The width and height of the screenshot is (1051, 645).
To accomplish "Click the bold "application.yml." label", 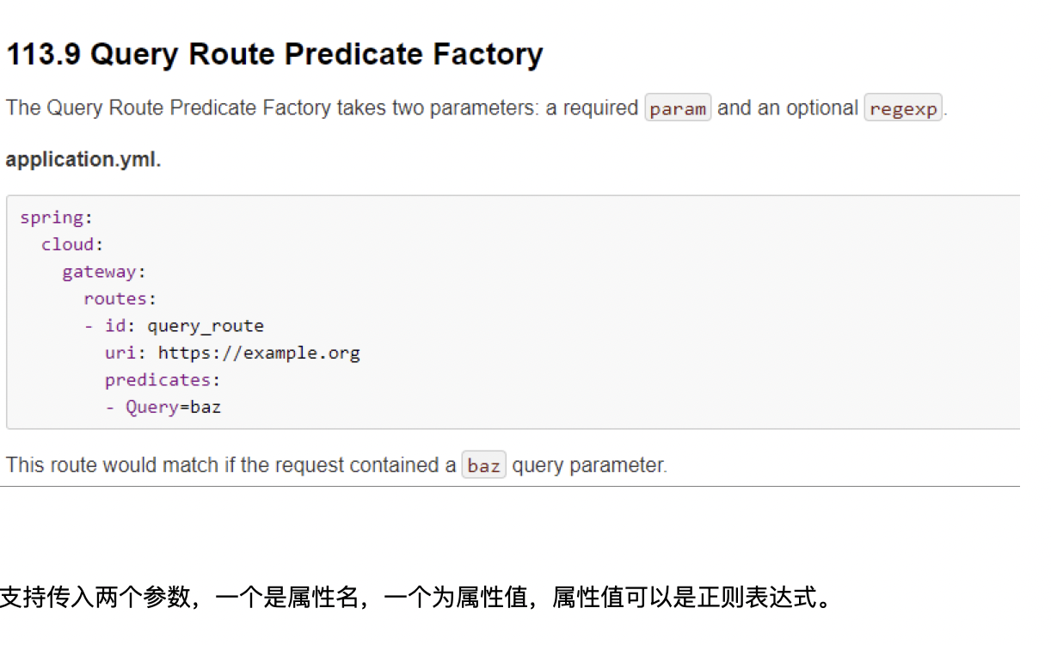I will click(x=83, y=160).
